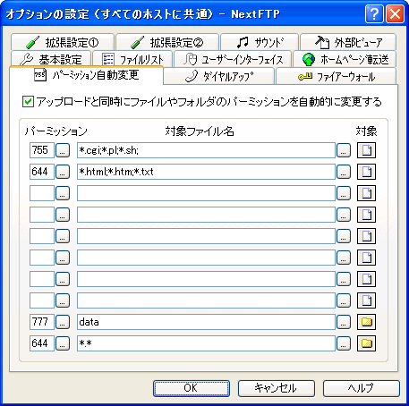Open the file name picker for the *.cgi row
The height and width of the screenshot is (406, 409).
pos(344,150)
